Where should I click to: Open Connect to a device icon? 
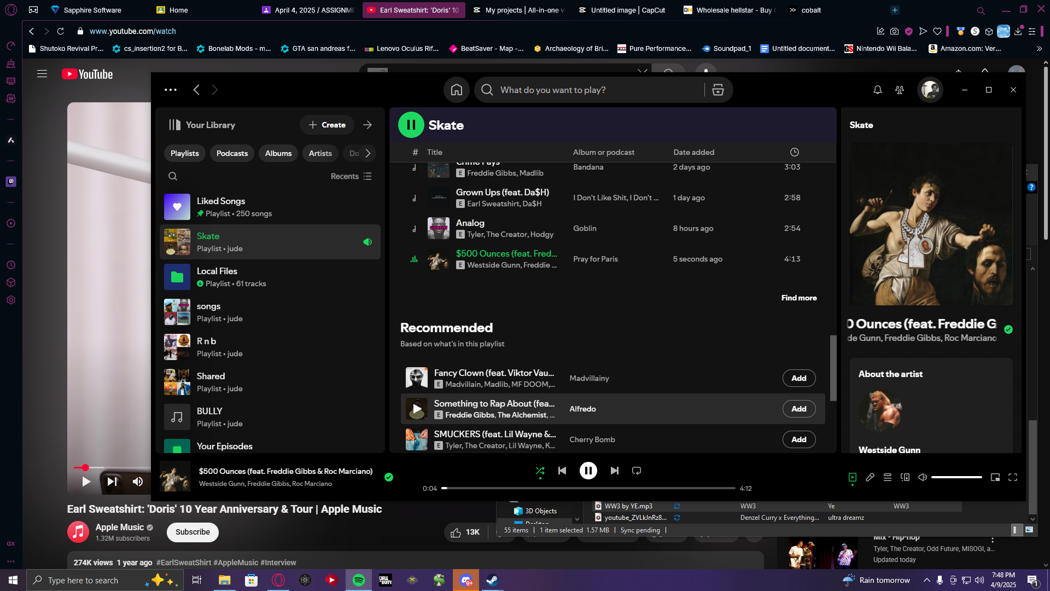905,478
